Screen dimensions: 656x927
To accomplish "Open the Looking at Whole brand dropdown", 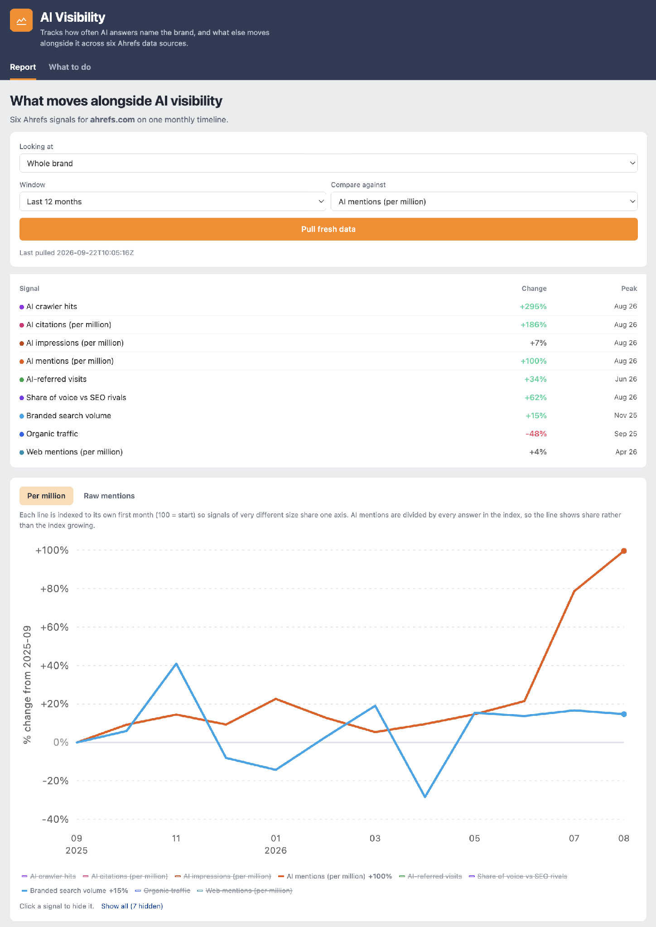I will click(x=328, y=163).
